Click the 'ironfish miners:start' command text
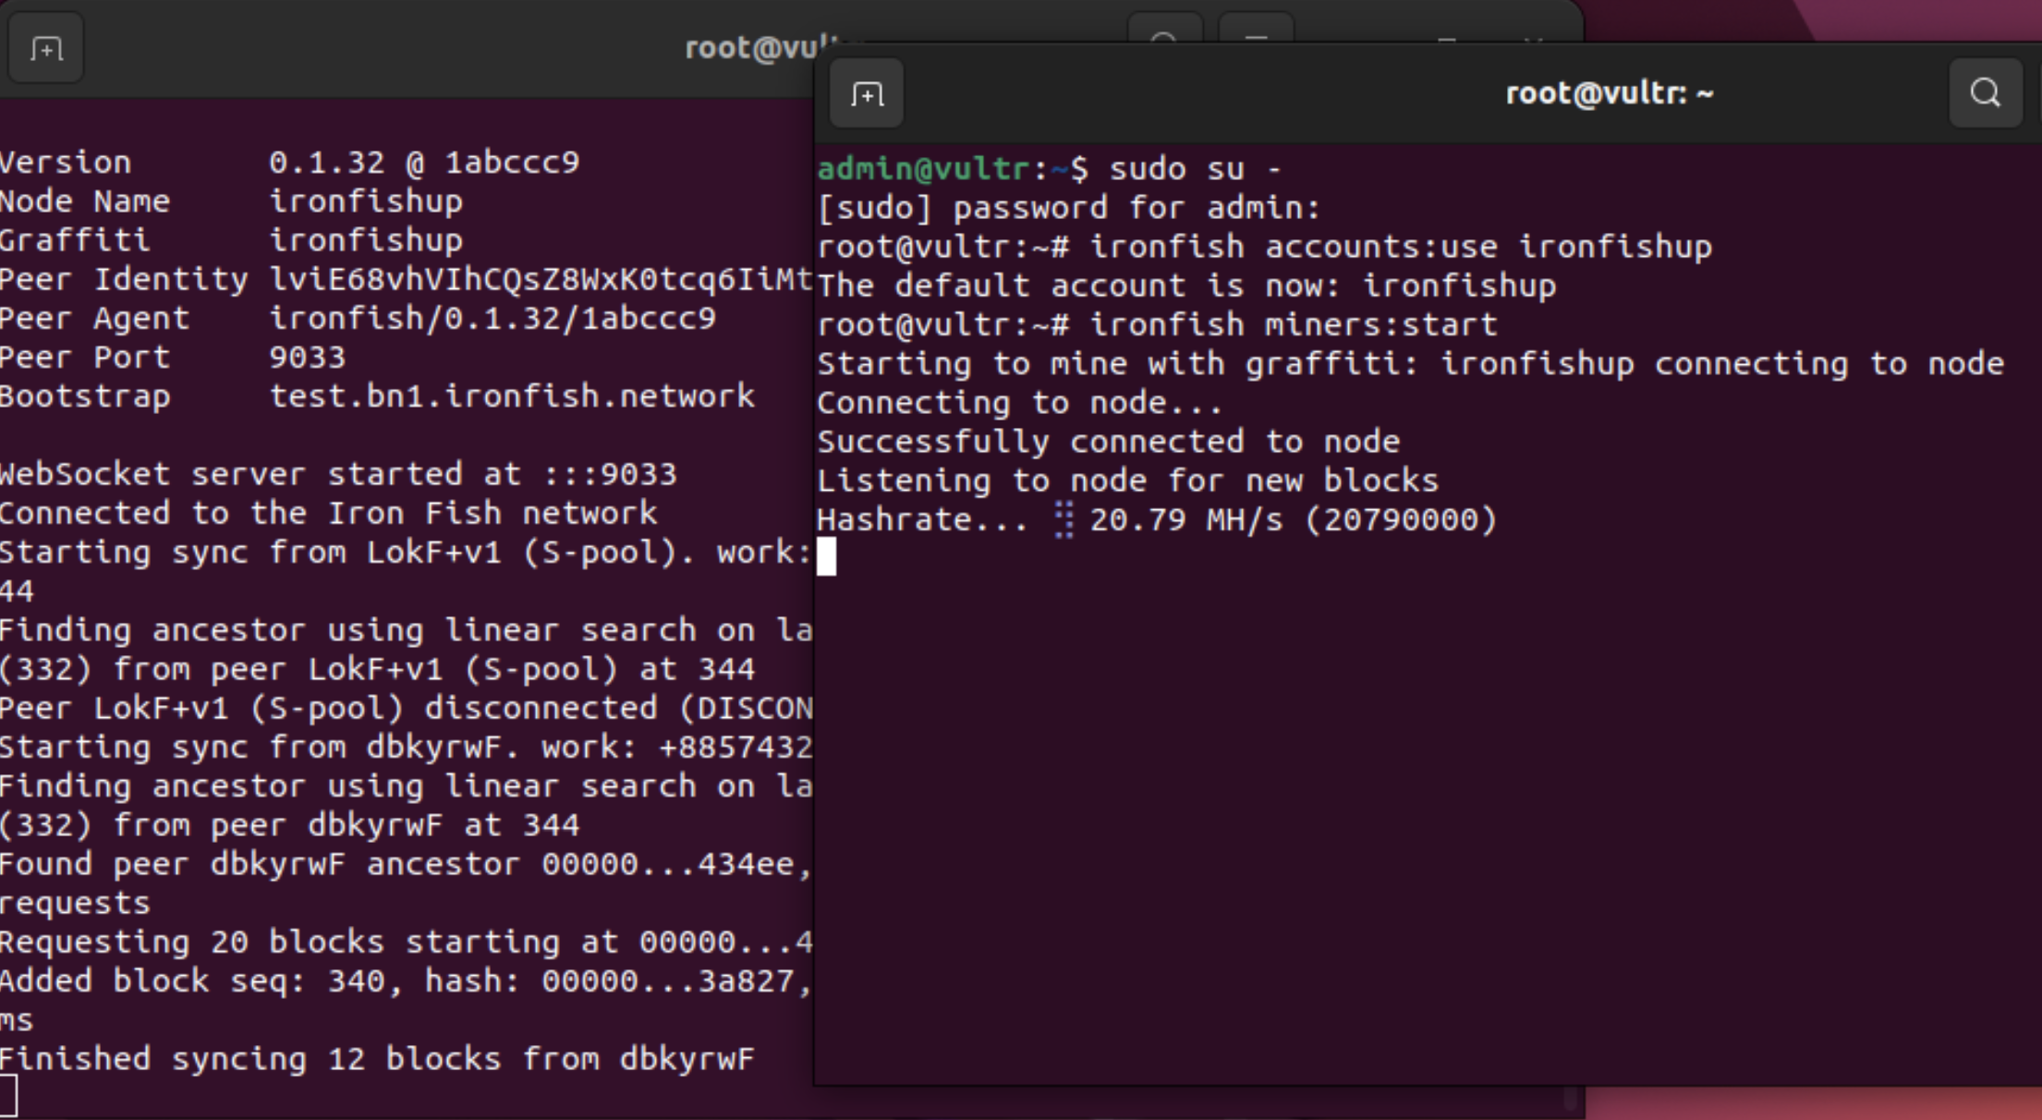 click(x=1293, y=324)
